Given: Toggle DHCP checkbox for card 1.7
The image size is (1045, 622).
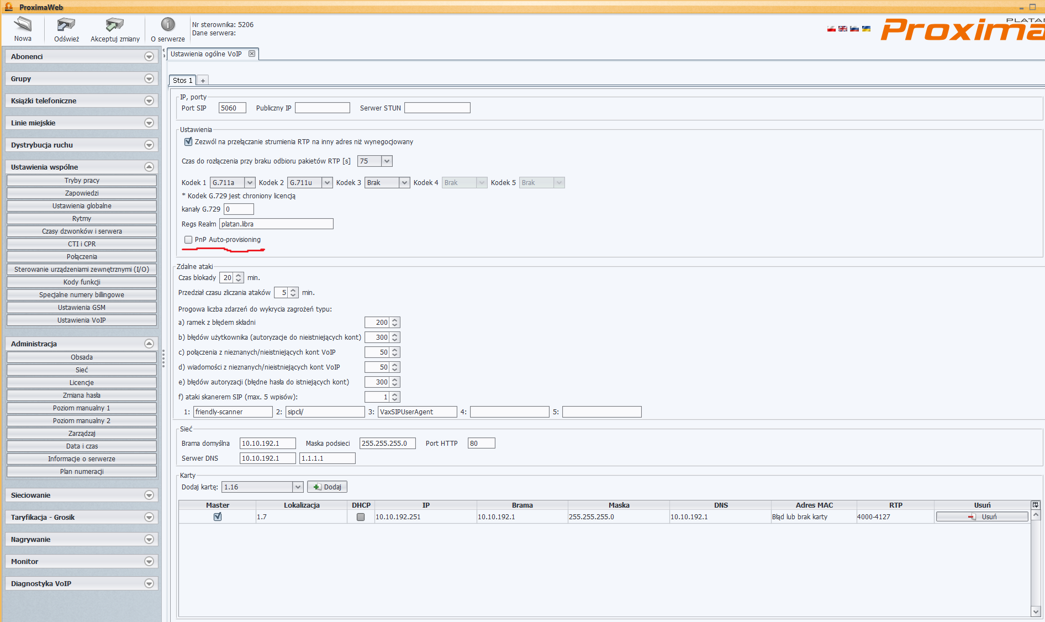Looking at the screenshot, I should pyautogui.click(x=361, y=517).
